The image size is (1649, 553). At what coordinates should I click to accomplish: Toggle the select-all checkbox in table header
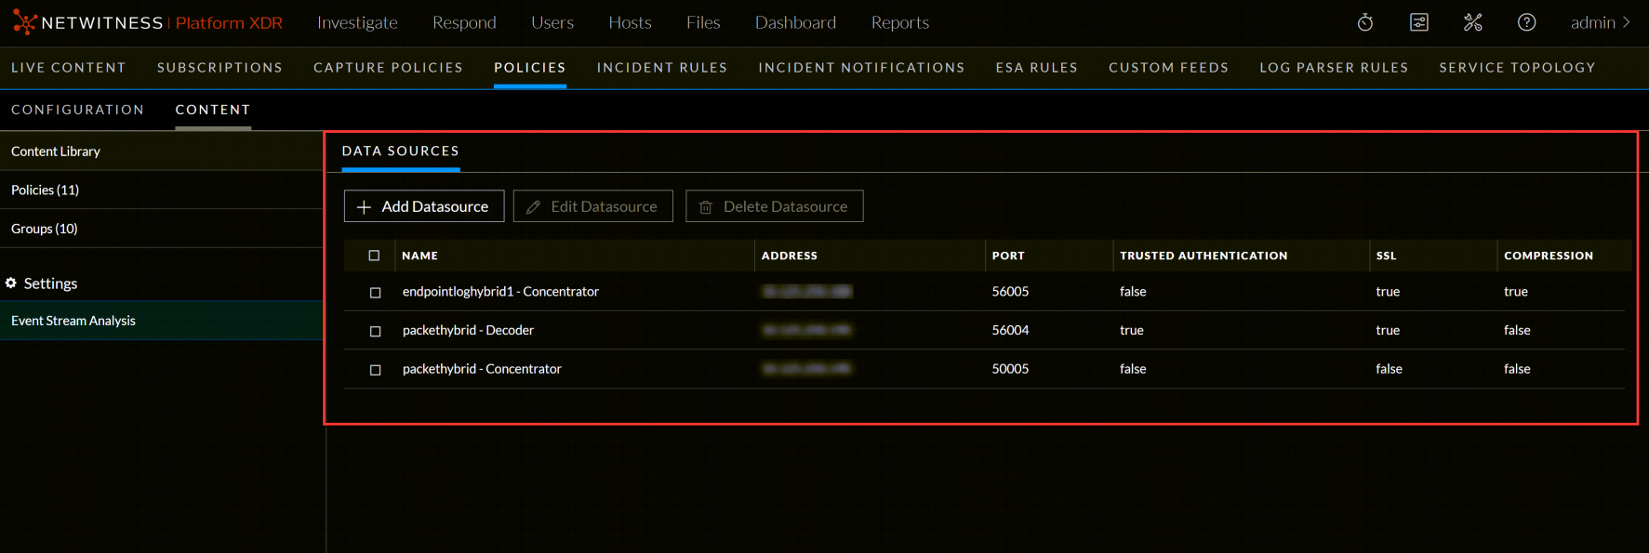coord(374,256)
